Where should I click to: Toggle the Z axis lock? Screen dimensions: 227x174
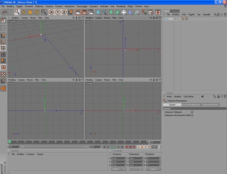[x=64, y=12]
